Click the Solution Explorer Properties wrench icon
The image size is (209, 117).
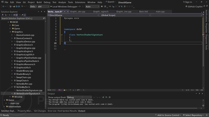click(x=22, y=15)
